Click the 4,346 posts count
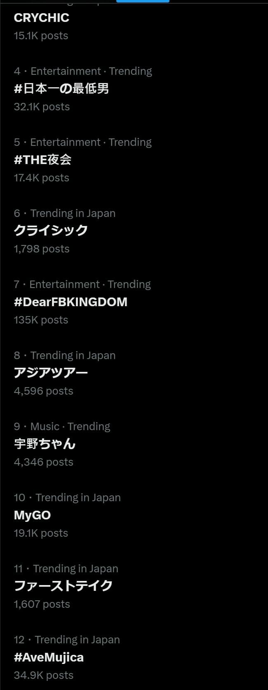 point(43,462)
